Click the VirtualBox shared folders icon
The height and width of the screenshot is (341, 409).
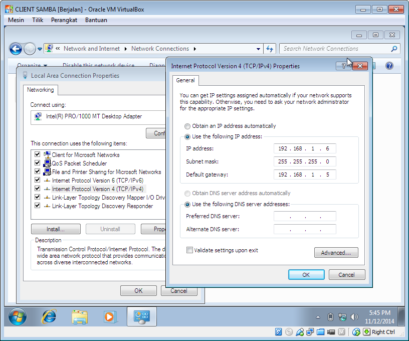(321, 332)
